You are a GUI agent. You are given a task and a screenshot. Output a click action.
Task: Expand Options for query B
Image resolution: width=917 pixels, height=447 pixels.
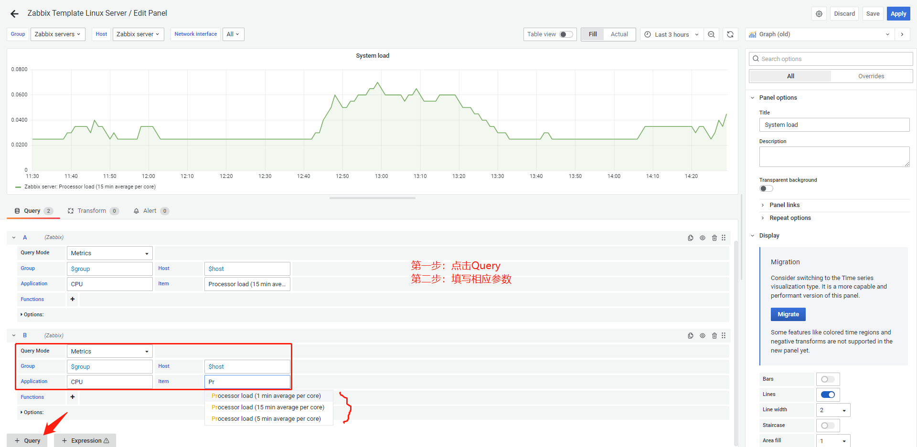coord(32,413)
